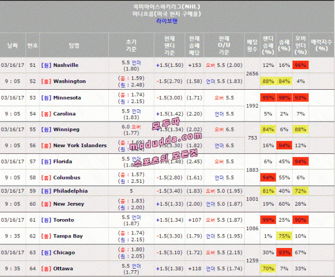
Task: Click the red 94% cell in Columbus row
Action: tap(268, 177)
